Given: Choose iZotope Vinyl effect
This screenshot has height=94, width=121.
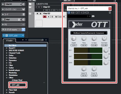Looking at the screenshot, I should [x=17, y=80].
